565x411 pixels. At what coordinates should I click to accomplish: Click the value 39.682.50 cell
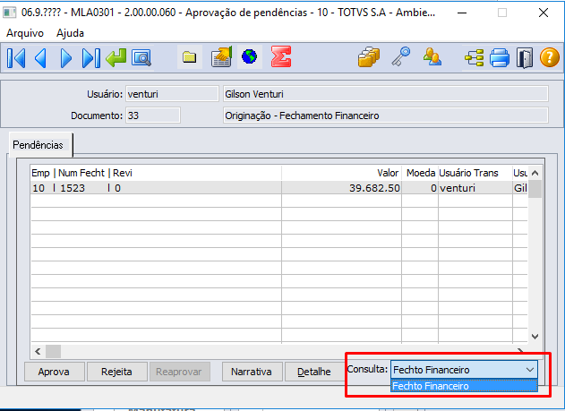click(341, 188)
